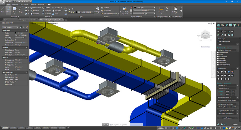
Task: Expand the Ändern panel arrow
Action: click(x=51, y=17)
